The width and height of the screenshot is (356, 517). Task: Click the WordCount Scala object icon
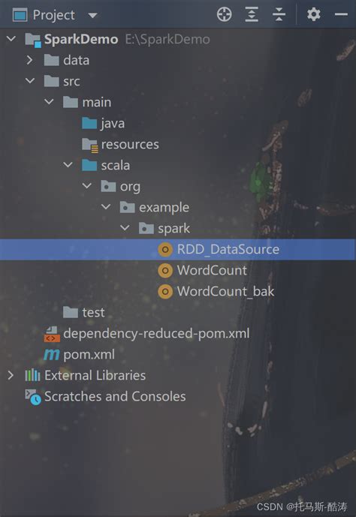coord(165,271)
